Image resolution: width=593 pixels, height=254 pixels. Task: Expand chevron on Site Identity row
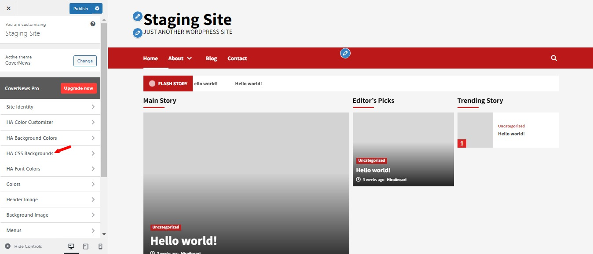[93, 107]
